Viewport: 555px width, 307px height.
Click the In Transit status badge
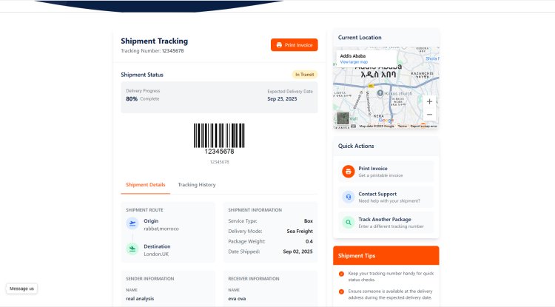pyautogui.click(x=304, y=75)
